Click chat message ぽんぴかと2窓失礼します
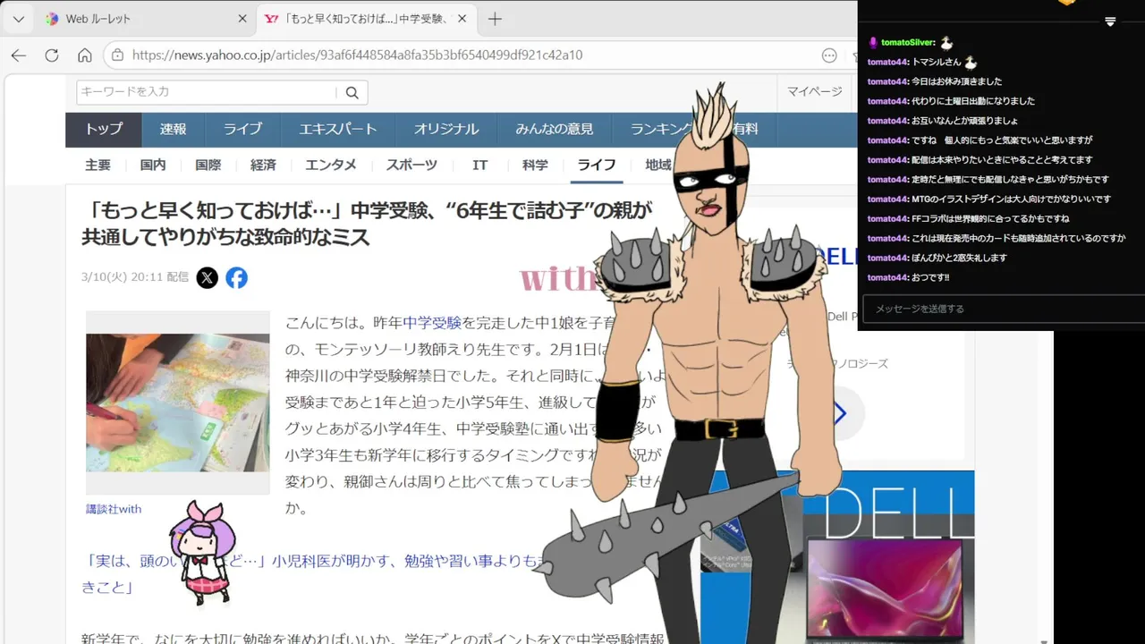The image size is (1145, 644). 959,258
